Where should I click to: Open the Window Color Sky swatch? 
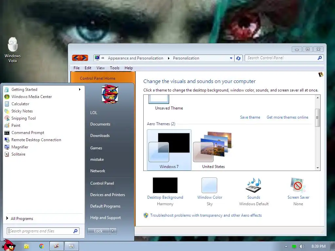(209, 185)
